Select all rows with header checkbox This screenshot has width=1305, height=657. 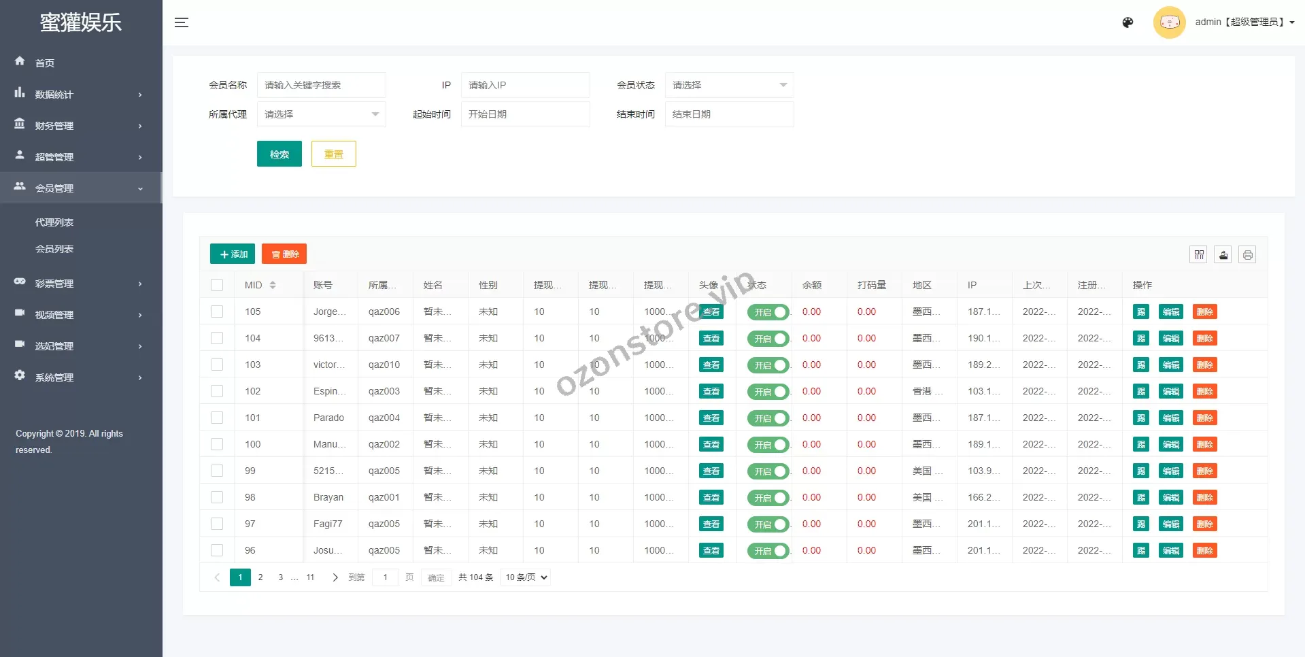pos(217,285)
